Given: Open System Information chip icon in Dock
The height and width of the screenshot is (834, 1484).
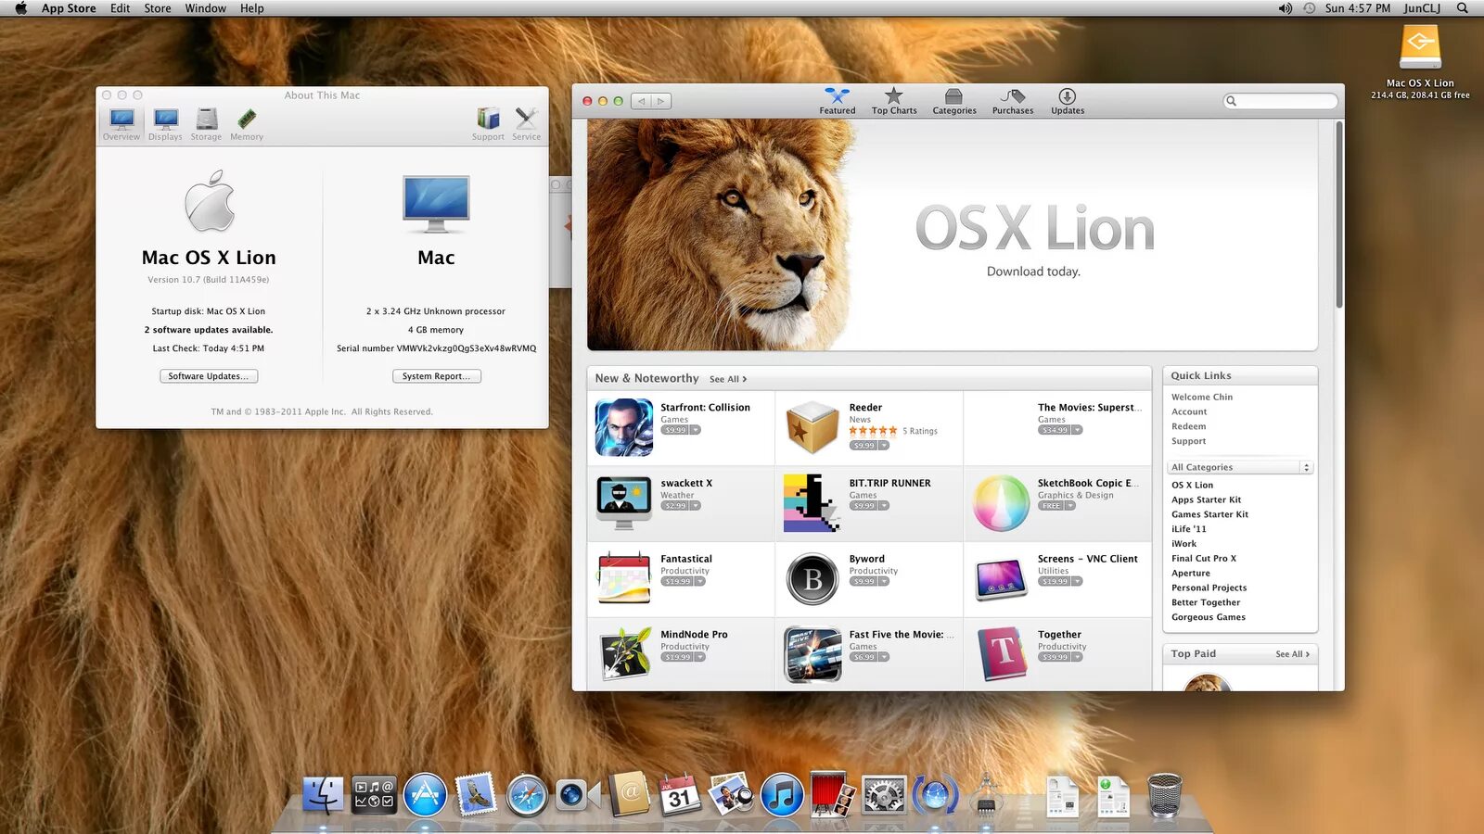Looking at the screenshot, I should tap(986, 795).
